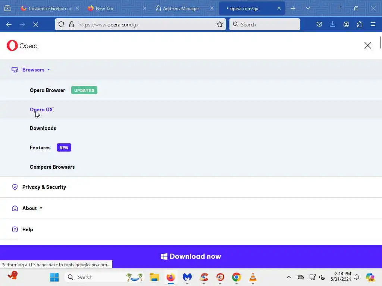The width and height of the screenshot is (382, 286).
Task: Click the Download now button
Action: 191,256
